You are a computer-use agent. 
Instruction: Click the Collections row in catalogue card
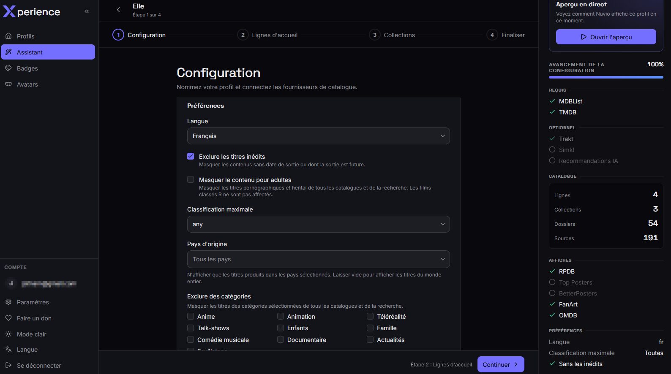606,209
